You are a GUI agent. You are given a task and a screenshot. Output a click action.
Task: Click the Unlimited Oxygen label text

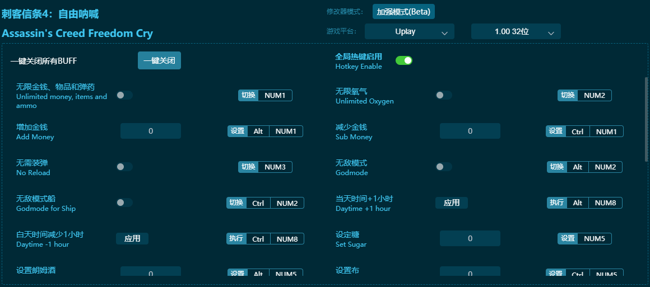pos(364,101)
